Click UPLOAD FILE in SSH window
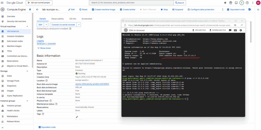The image size is (261, 130). (199, 30)
